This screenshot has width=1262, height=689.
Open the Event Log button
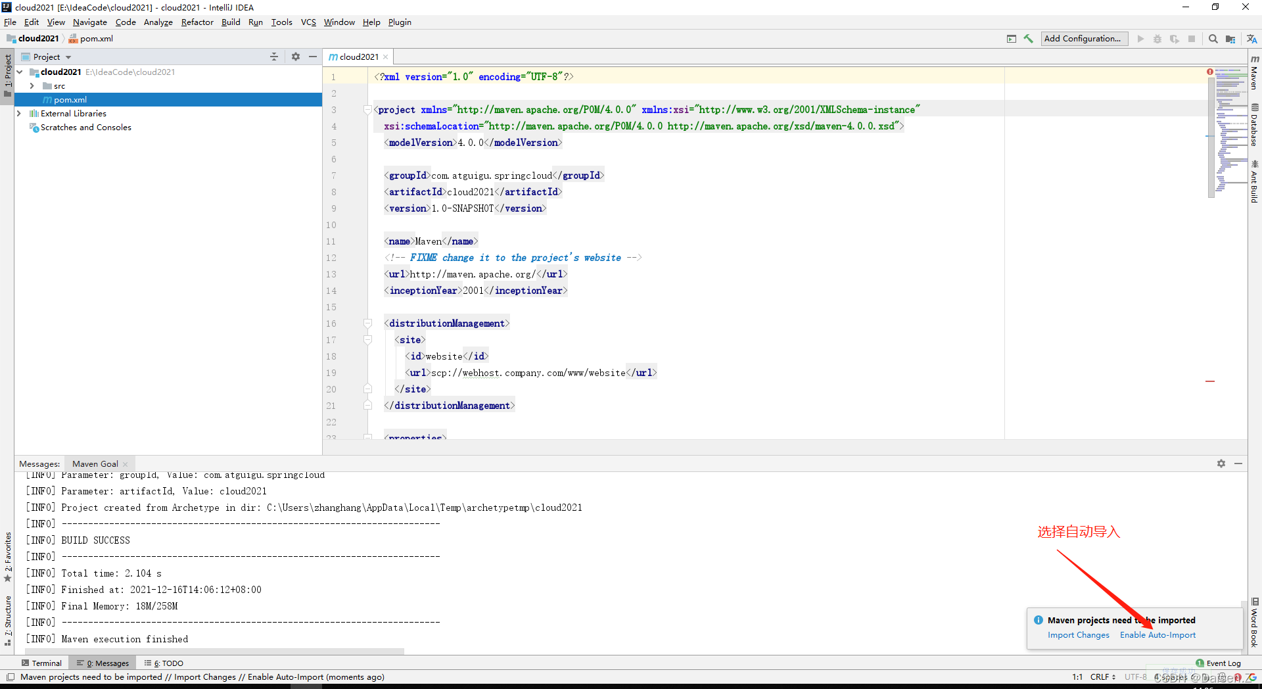1219,663
